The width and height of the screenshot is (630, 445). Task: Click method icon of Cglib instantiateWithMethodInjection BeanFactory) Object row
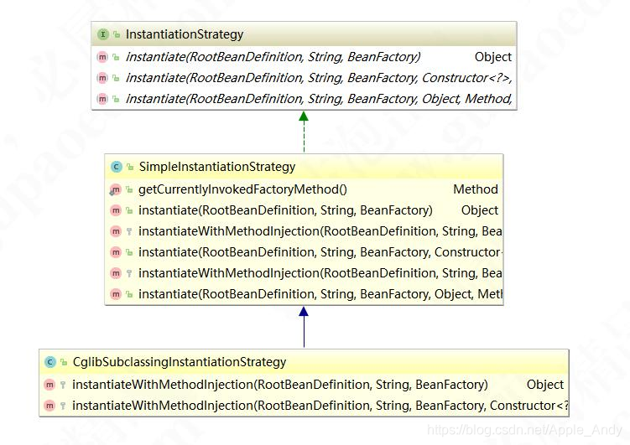(49, 385)
